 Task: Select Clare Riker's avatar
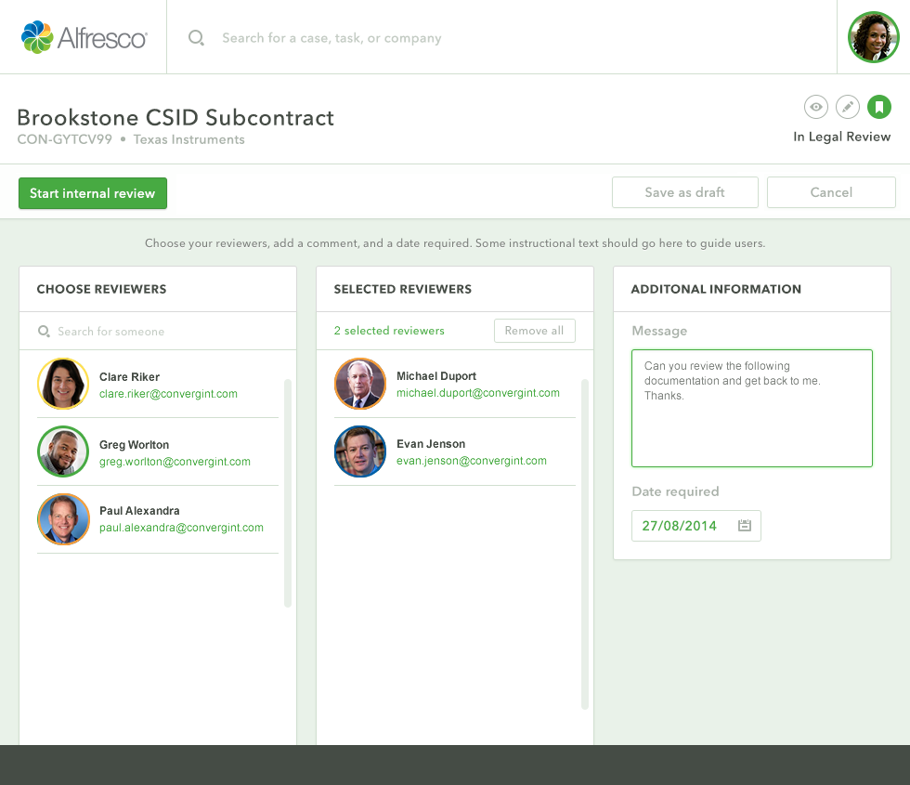(x=63, y=384)
